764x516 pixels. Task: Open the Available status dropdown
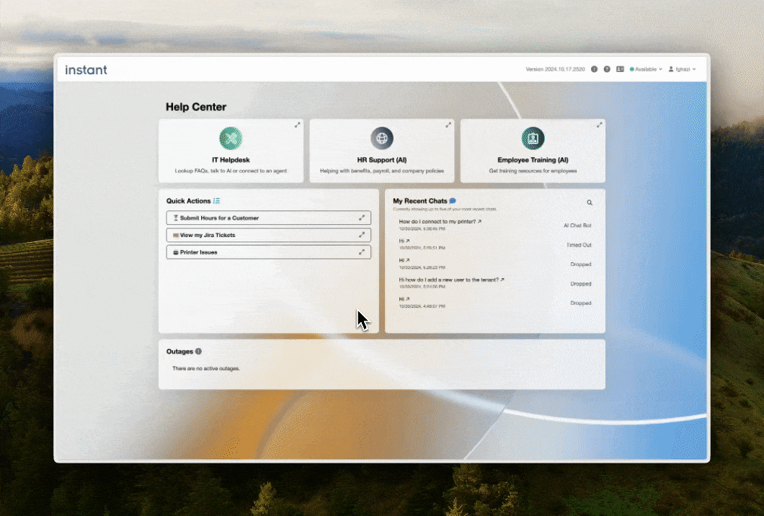(x=646, y=69)
